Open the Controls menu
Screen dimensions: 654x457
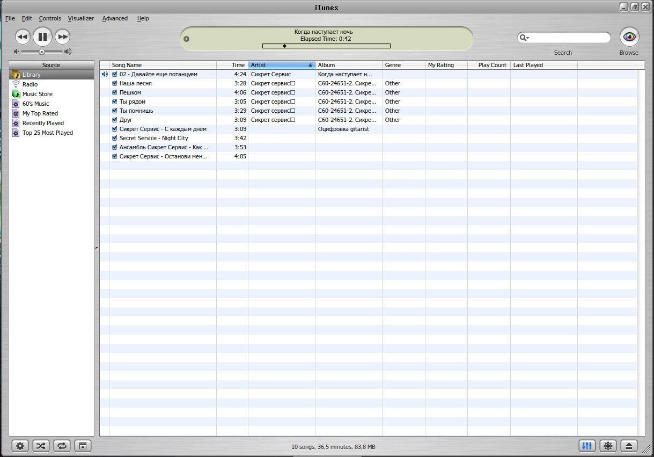(50, 18)
